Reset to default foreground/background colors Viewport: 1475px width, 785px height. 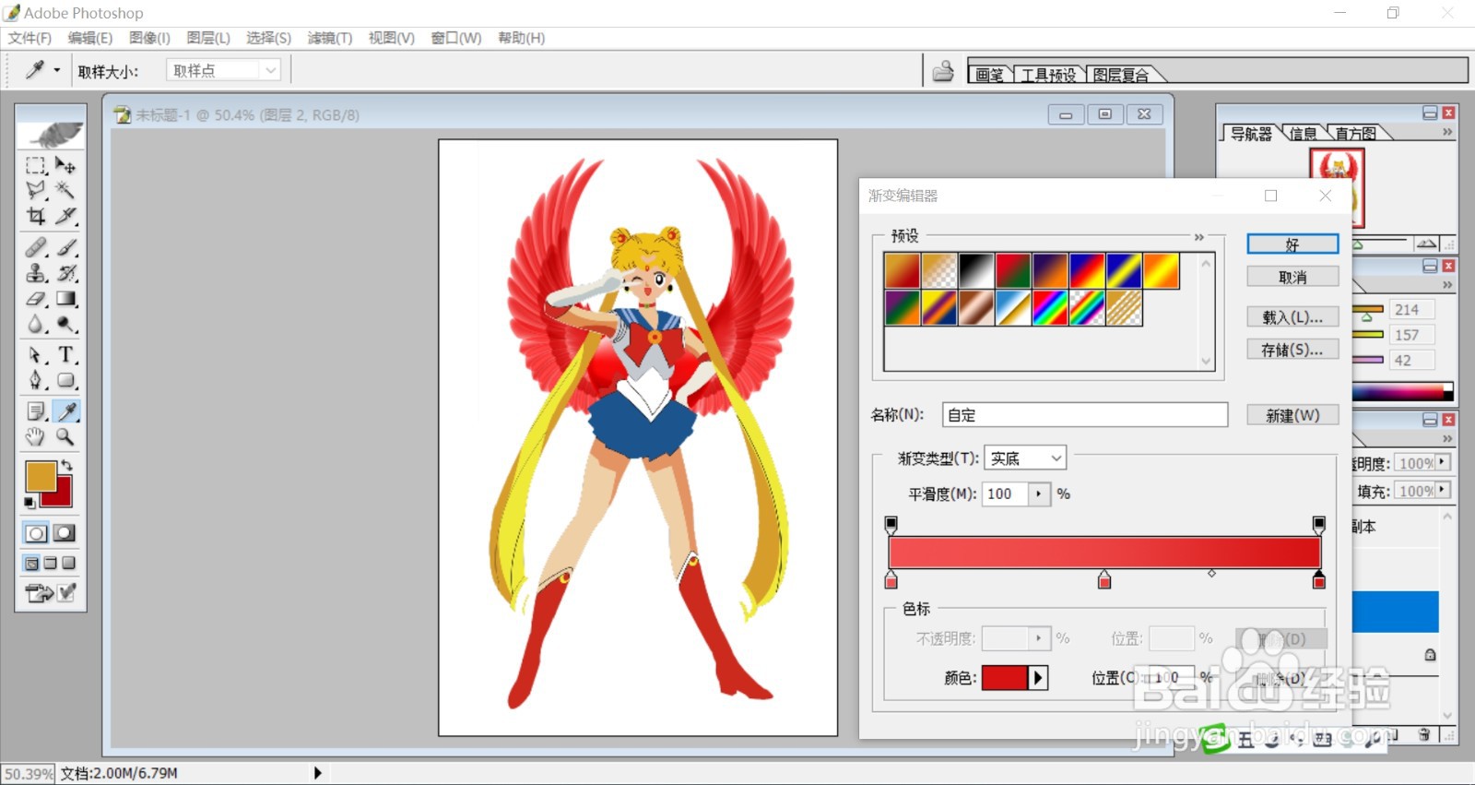[29, 503]
